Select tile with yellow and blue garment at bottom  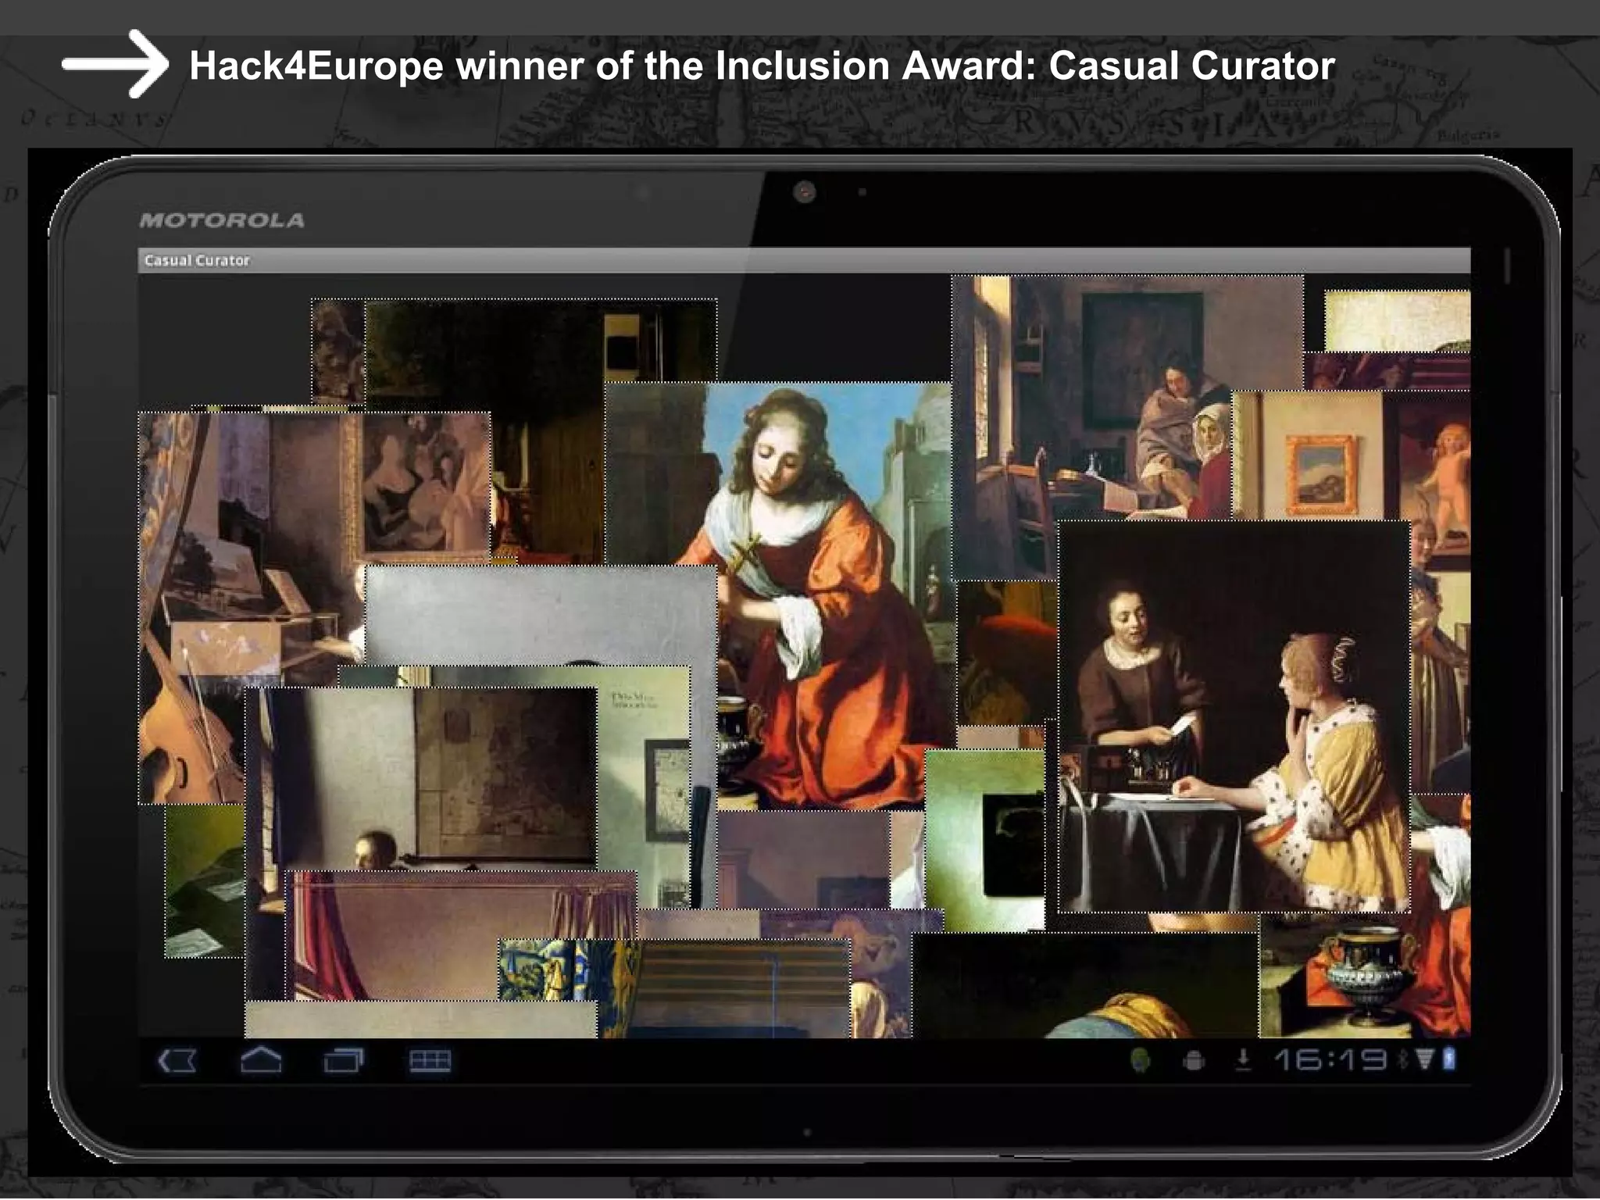pos(1084,986)
